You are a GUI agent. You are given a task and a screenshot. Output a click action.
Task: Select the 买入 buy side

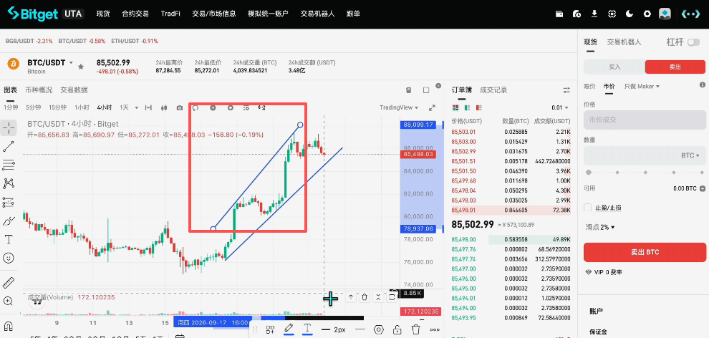pos(614,67)
